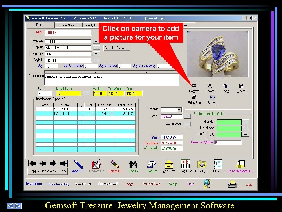The width and height of the screenshot is (282, 212).
Task: Click the Setup link
Action: [173, 184]
